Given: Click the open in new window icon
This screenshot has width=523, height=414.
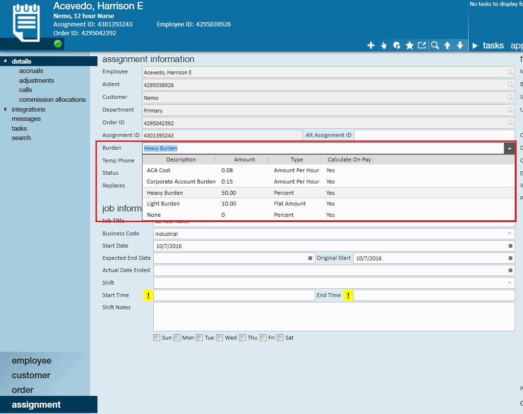Looking at the screenshot, I should pyautogui.click(x=422, y=46).
